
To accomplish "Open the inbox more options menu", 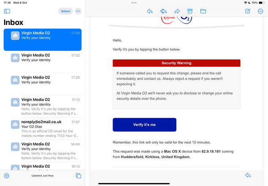I will click(x=78, y=11).
